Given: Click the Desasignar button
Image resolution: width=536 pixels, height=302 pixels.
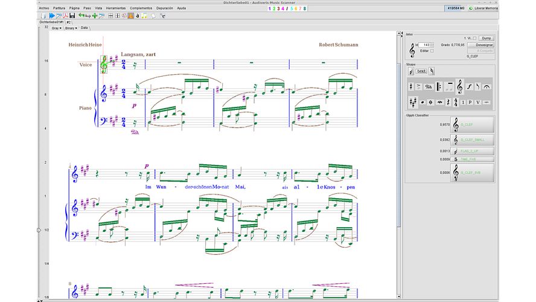Looking at the screenshot, I should tap(480, 45).
